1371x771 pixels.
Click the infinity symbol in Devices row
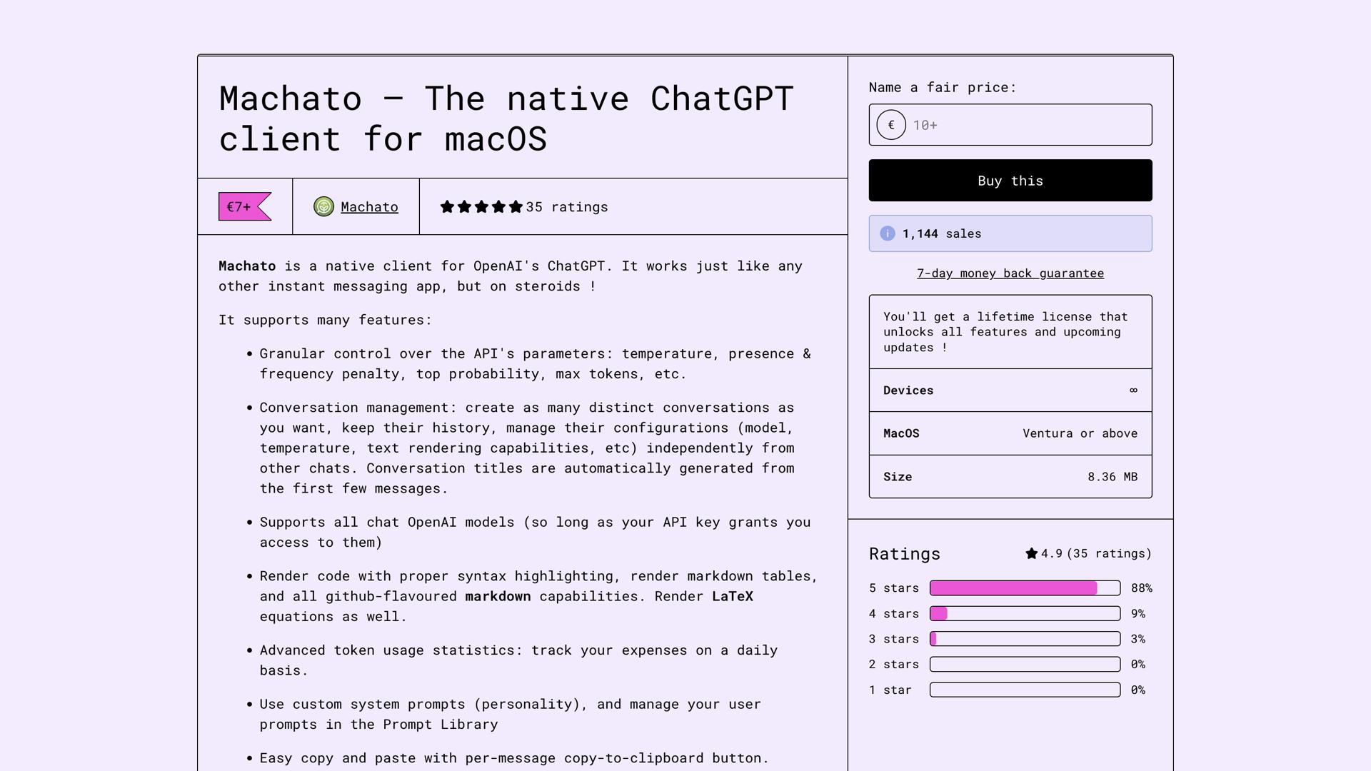(x=1133, y=390)
